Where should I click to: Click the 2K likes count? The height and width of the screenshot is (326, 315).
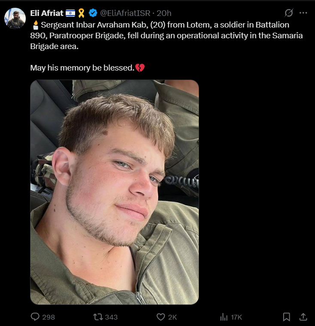[173, 317]
